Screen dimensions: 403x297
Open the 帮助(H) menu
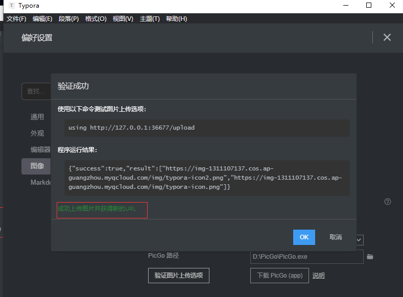click(177, 19)
